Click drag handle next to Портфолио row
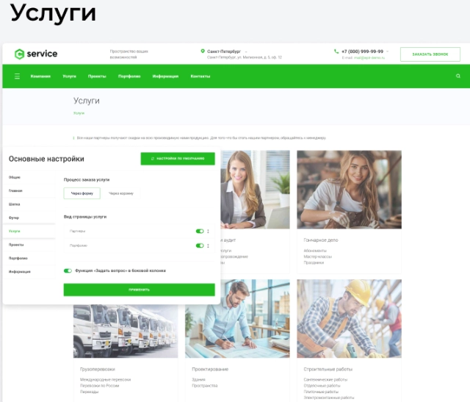 pos(208,245)
